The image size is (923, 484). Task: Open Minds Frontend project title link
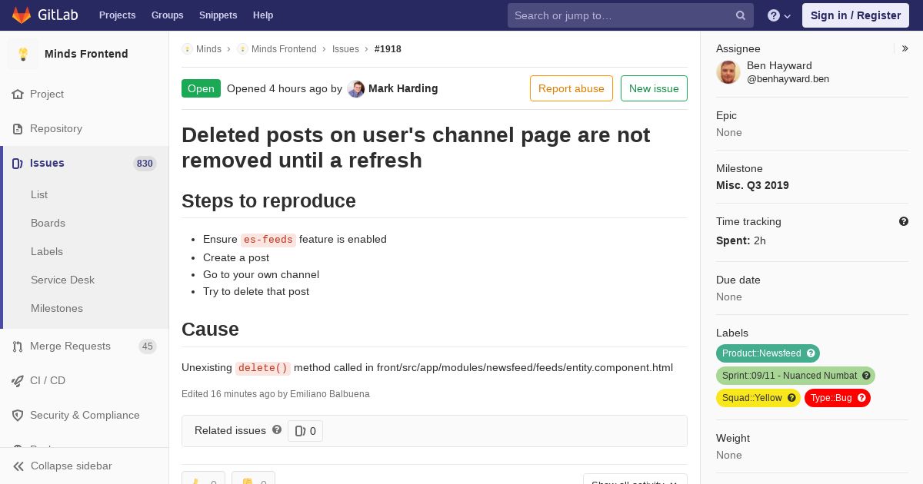86,54
